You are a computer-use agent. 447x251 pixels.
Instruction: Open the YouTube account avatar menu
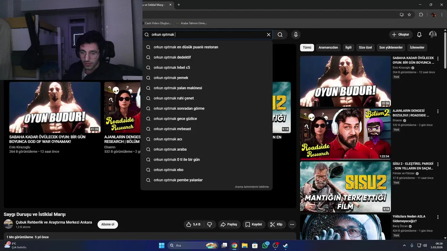tap(433, 35)
